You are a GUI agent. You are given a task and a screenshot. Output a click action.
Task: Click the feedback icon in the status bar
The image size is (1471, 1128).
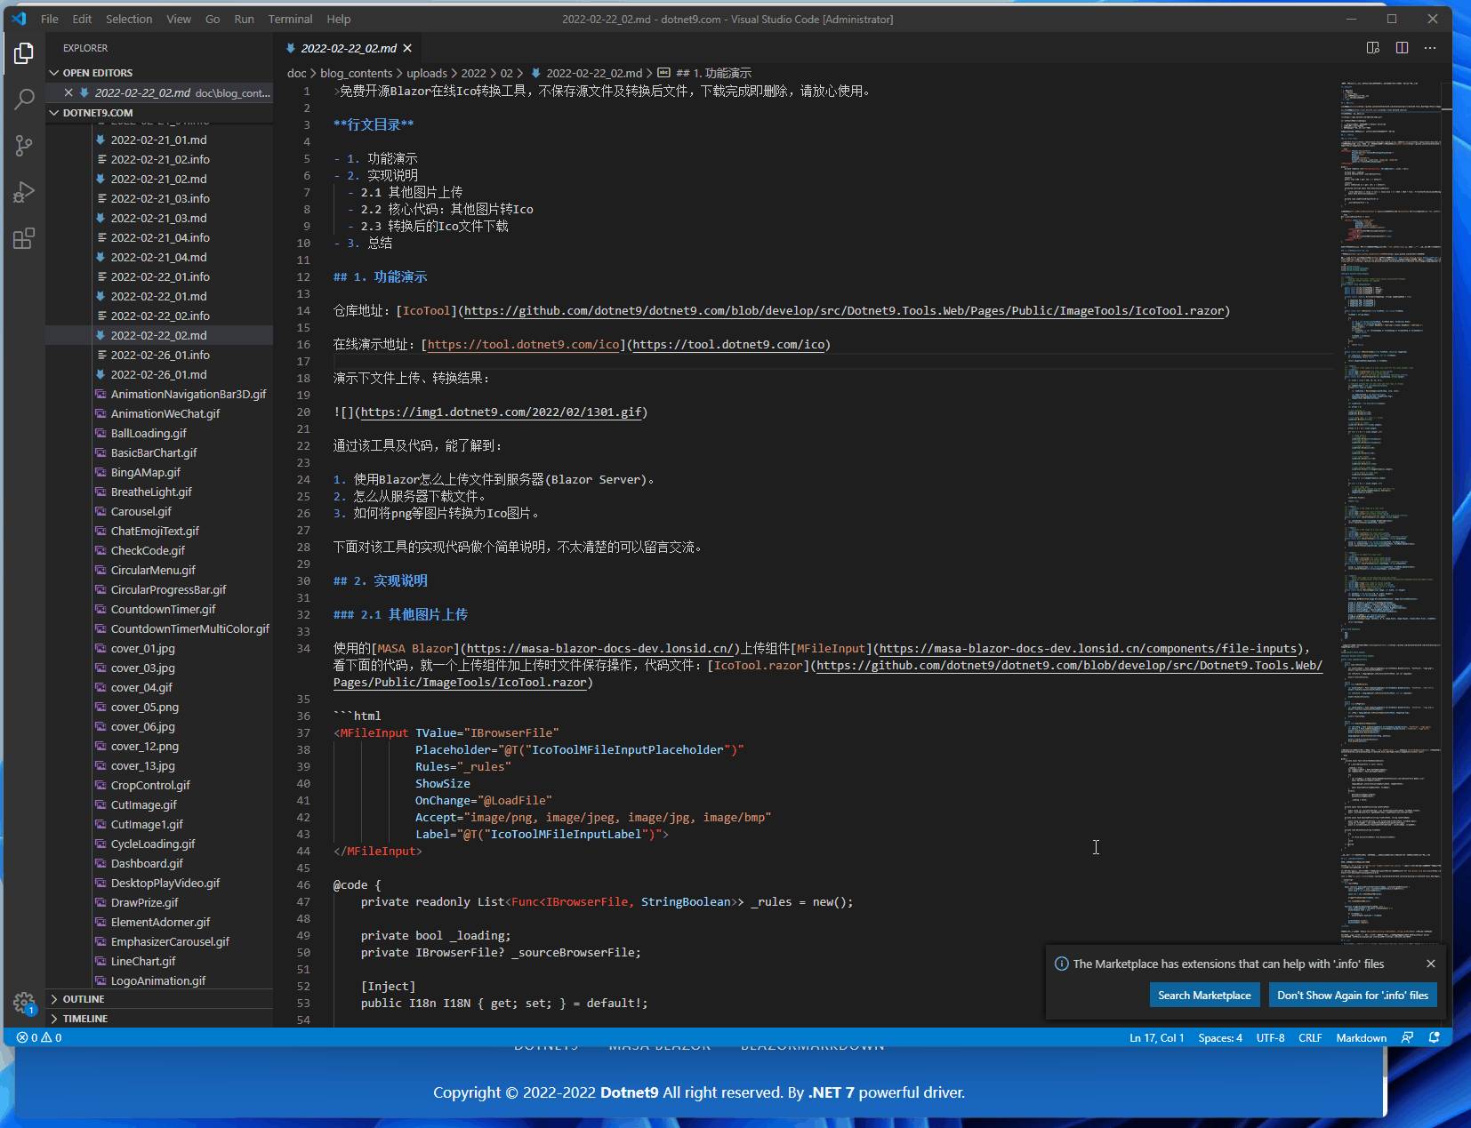(x=1407, y=1037)
